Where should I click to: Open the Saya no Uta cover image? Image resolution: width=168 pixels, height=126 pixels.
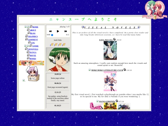(110, 50)
